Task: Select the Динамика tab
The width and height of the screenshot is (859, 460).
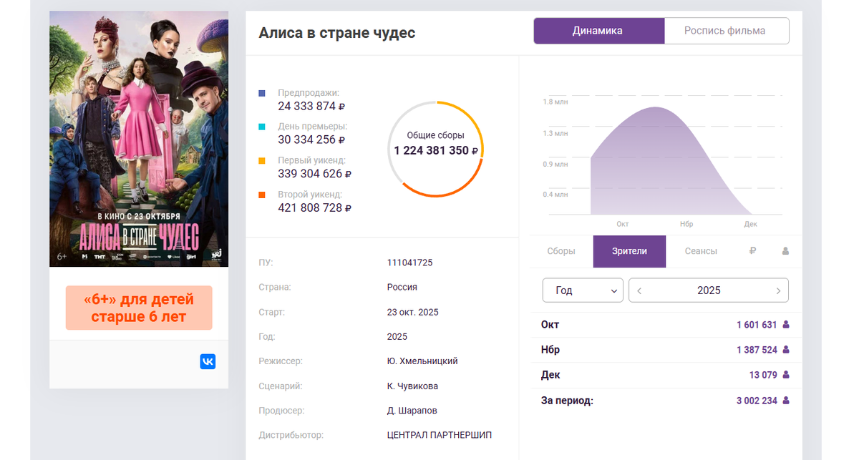Action: coord(598,31)
